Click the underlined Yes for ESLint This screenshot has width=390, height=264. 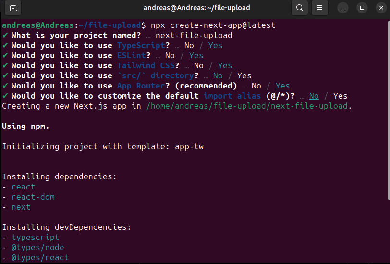(196, 55)
